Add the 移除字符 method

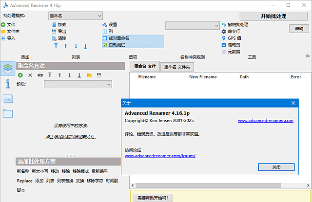[95, 181]
